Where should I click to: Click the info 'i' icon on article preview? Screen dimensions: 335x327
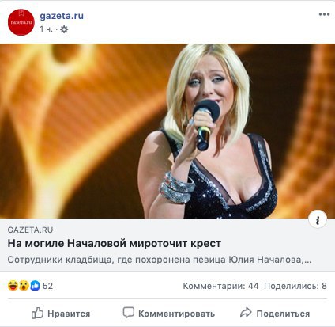[x=318, y=219]
